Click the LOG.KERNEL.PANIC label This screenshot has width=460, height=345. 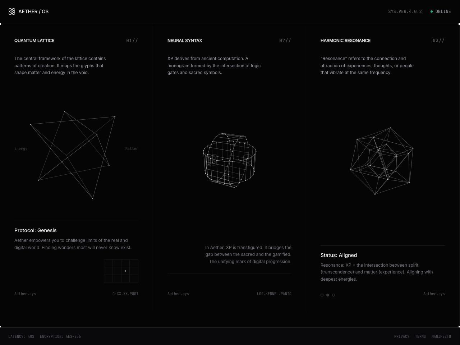point(274,294)
